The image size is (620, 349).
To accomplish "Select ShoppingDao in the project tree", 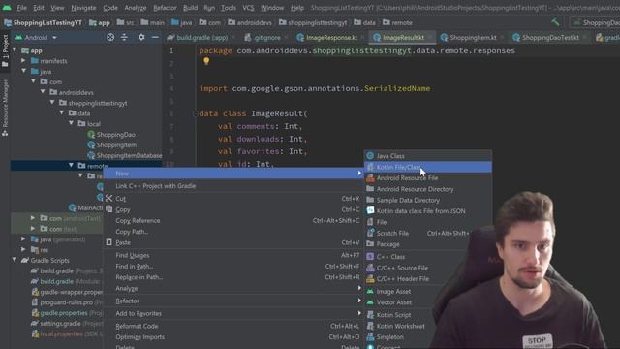I will pyautogui.click(x=115, y=135).
